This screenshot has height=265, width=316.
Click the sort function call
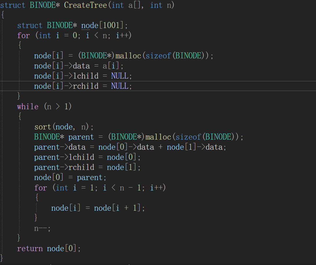pos(43,127)
